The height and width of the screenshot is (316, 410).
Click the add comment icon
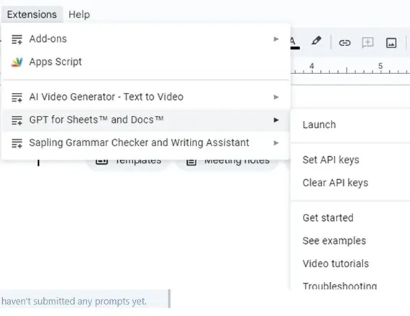point(368,42)
